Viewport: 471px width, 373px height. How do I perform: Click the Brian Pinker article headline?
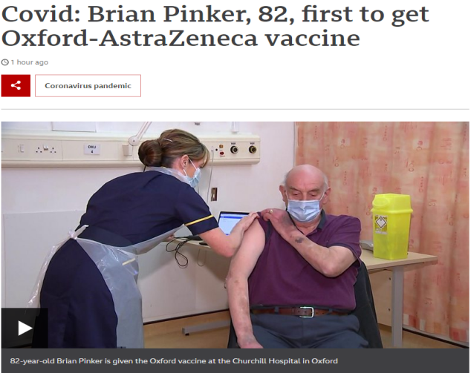215,26
